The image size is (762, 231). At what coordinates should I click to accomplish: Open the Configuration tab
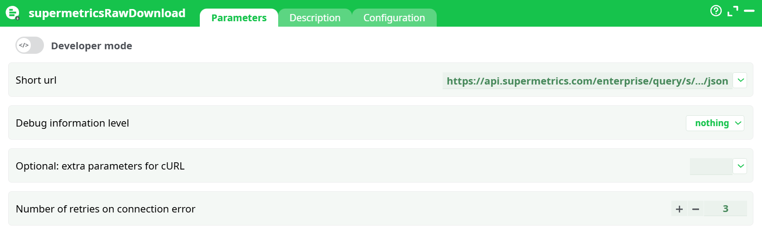[x=394, y=18]
